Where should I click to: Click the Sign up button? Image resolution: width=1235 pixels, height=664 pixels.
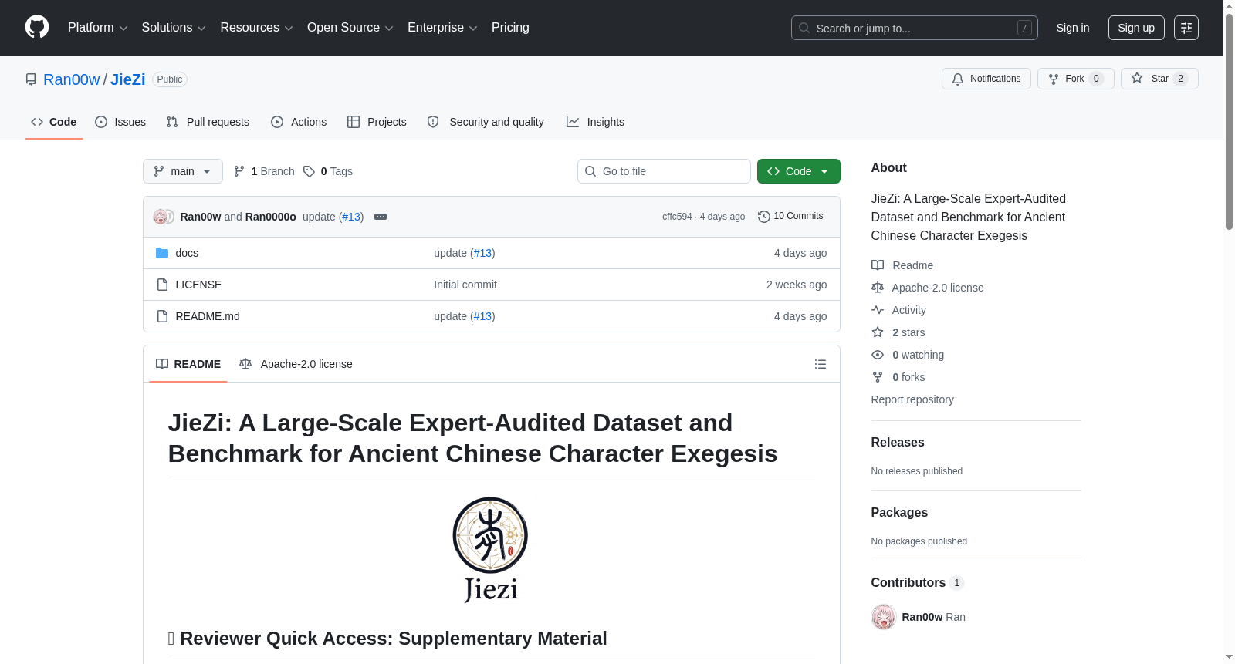coord(1136,28)
